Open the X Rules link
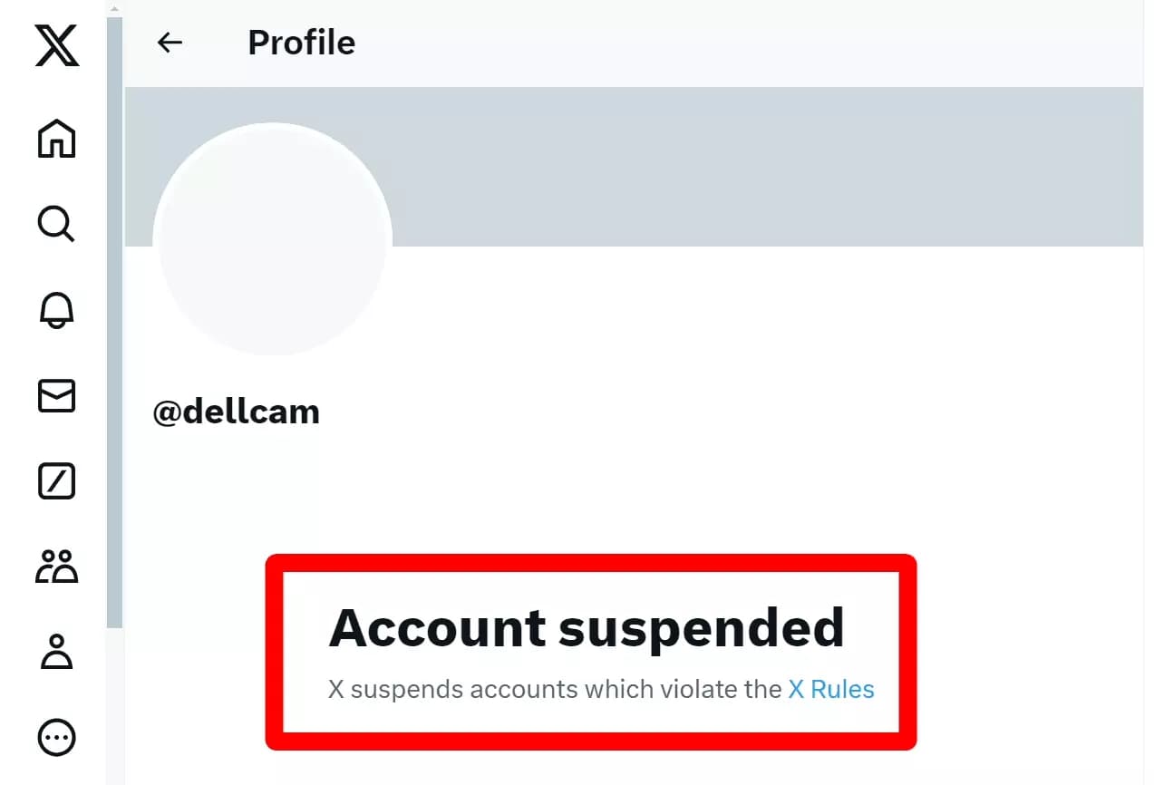 pyautogui.click(x=829, y=689)
